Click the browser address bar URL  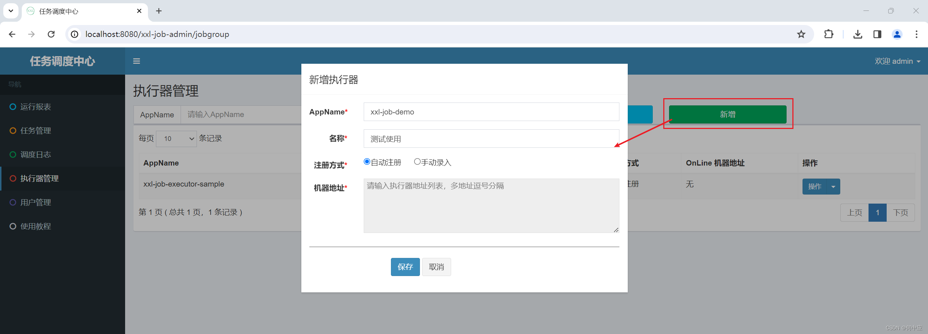click(x=157, y=34)
